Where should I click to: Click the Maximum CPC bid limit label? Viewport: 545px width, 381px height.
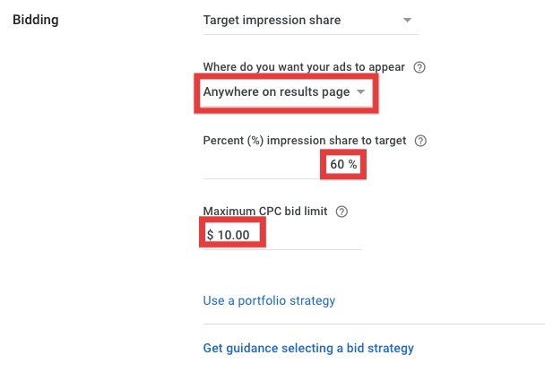click(265, 211)
